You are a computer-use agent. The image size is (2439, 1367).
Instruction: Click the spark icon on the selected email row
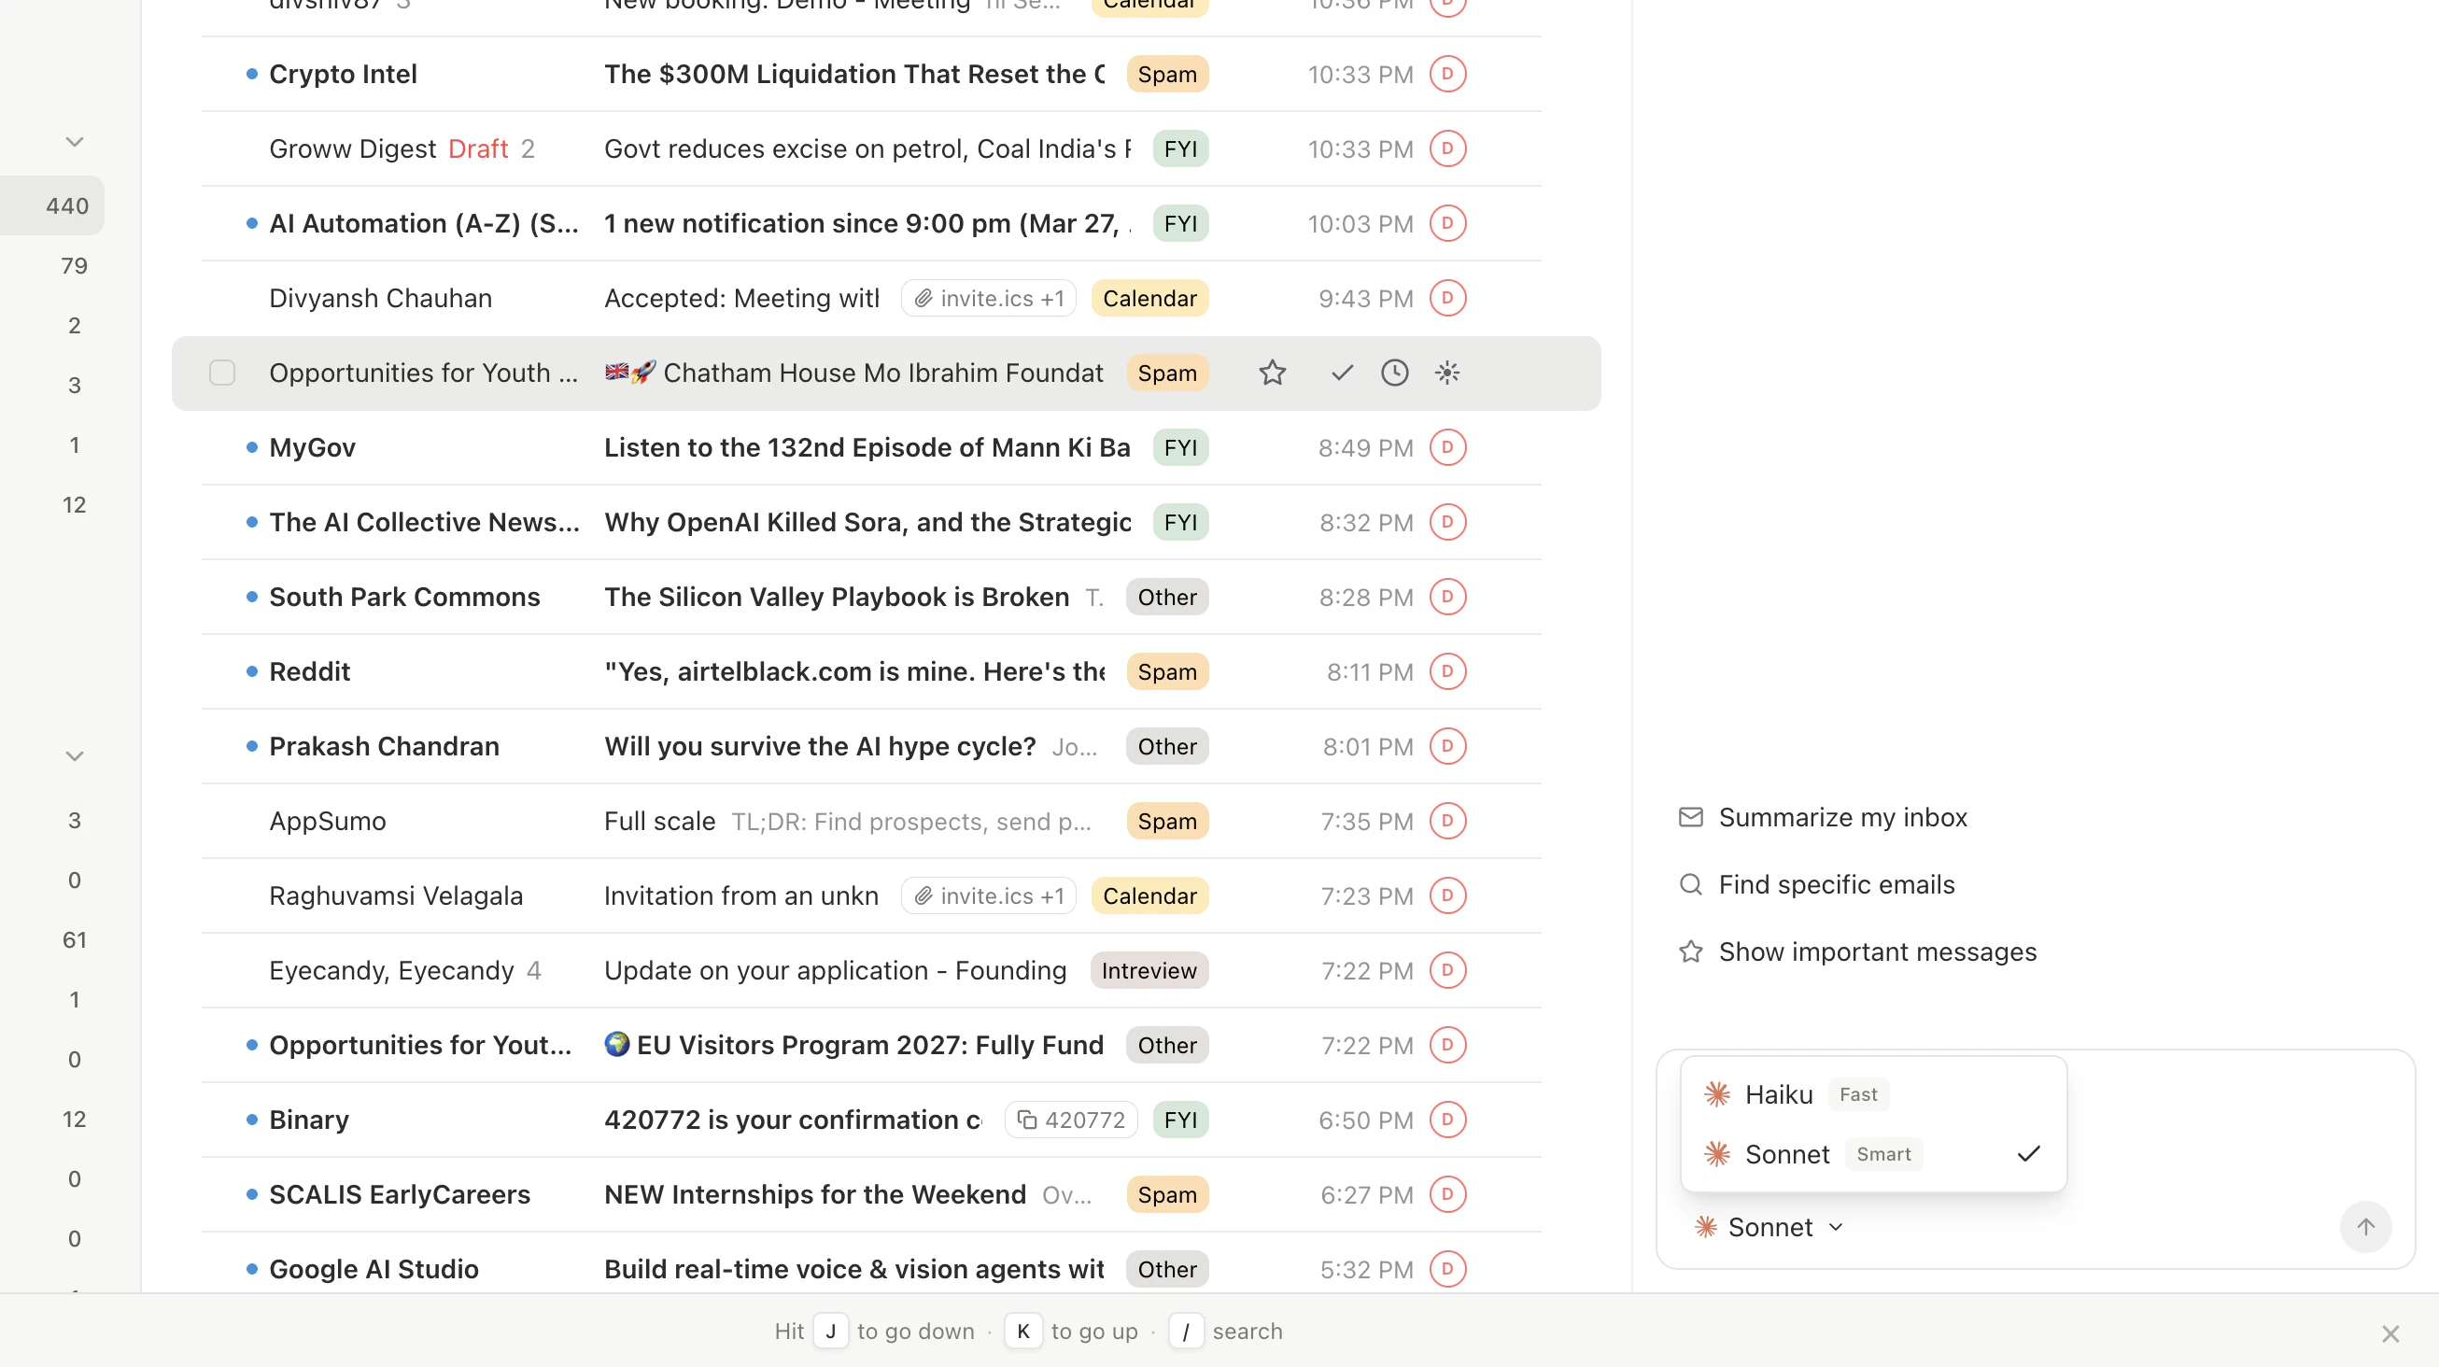point(1446,372)
